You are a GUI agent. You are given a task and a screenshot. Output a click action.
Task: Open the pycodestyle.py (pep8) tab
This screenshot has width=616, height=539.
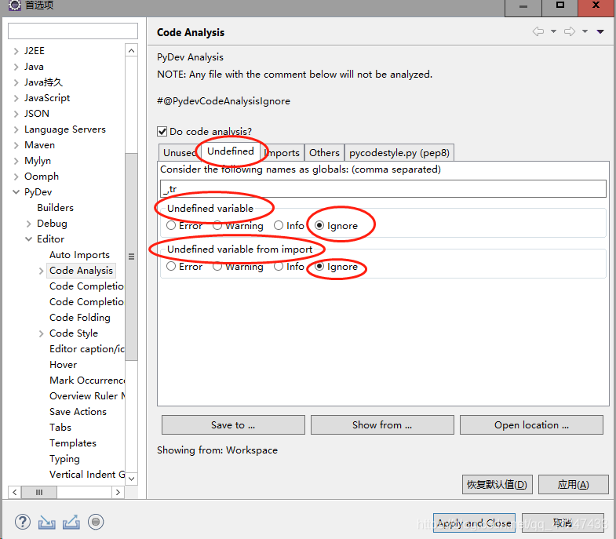coord(399,153)
